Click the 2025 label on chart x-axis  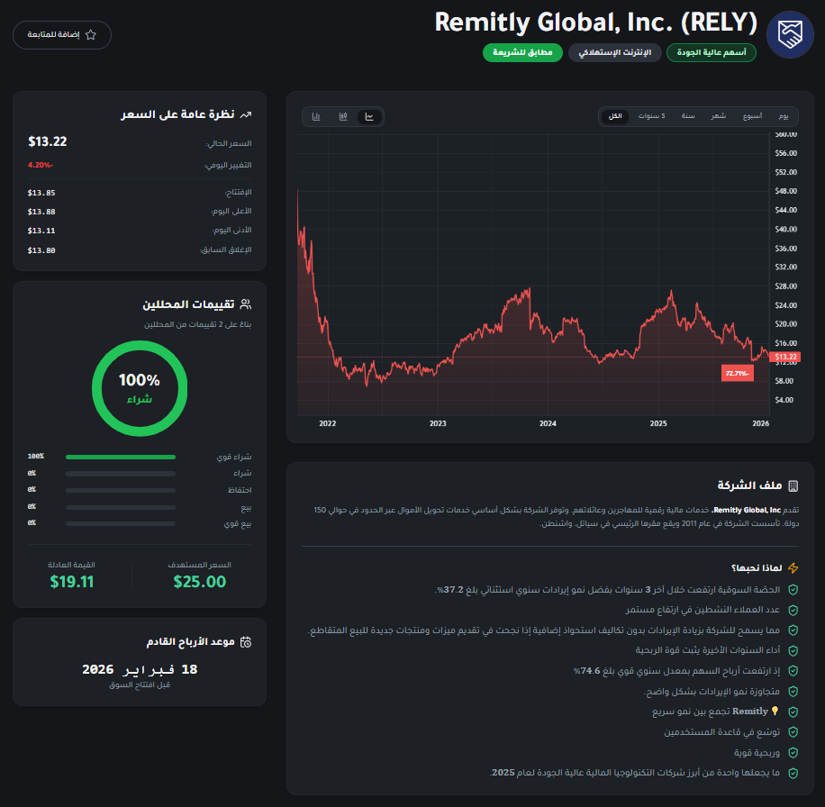point(658,423)
